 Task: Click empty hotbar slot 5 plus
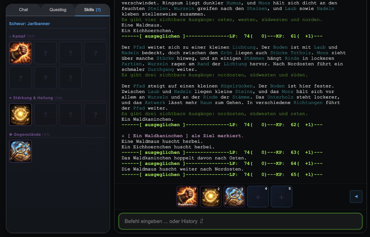click(281, 197)
